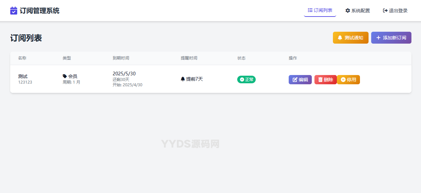The width and height of the screenshot is (421, 193).
Task: Click the 正常 status badge
Action: [246, 79]
